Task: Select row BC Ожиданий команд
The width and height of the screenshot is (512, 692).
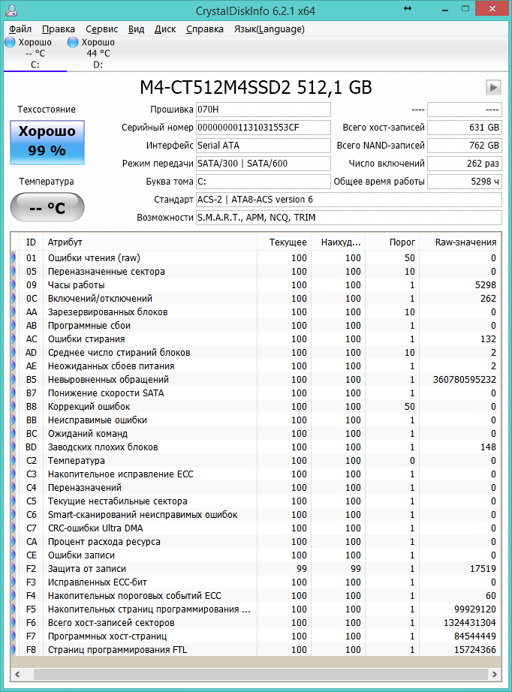Action: [256, 433]
